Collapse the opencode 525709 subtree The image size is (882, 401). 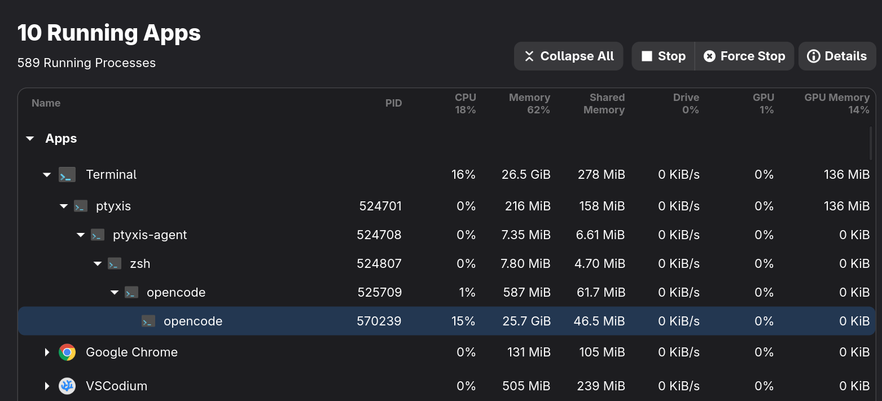(x=115, y=293)
